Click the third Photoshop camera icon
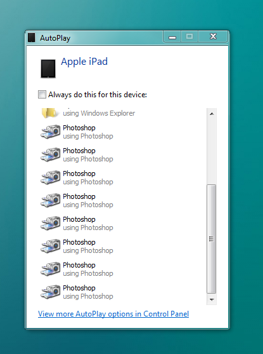The width and height of the screenshot is (263, 354). click(x=51, y=177)
